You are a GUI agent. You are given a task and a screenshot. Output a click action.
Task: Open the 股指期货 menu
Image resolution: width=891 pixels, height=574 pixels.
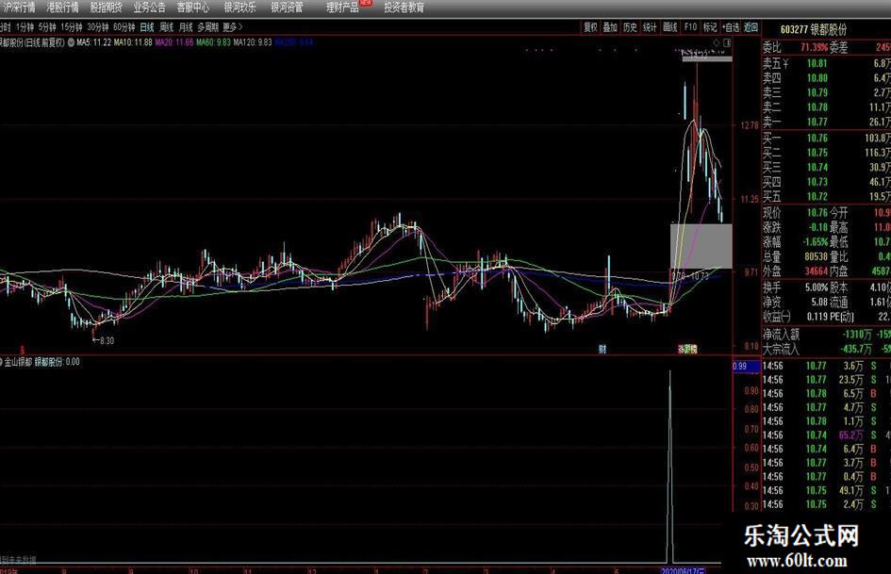point(107,8)
